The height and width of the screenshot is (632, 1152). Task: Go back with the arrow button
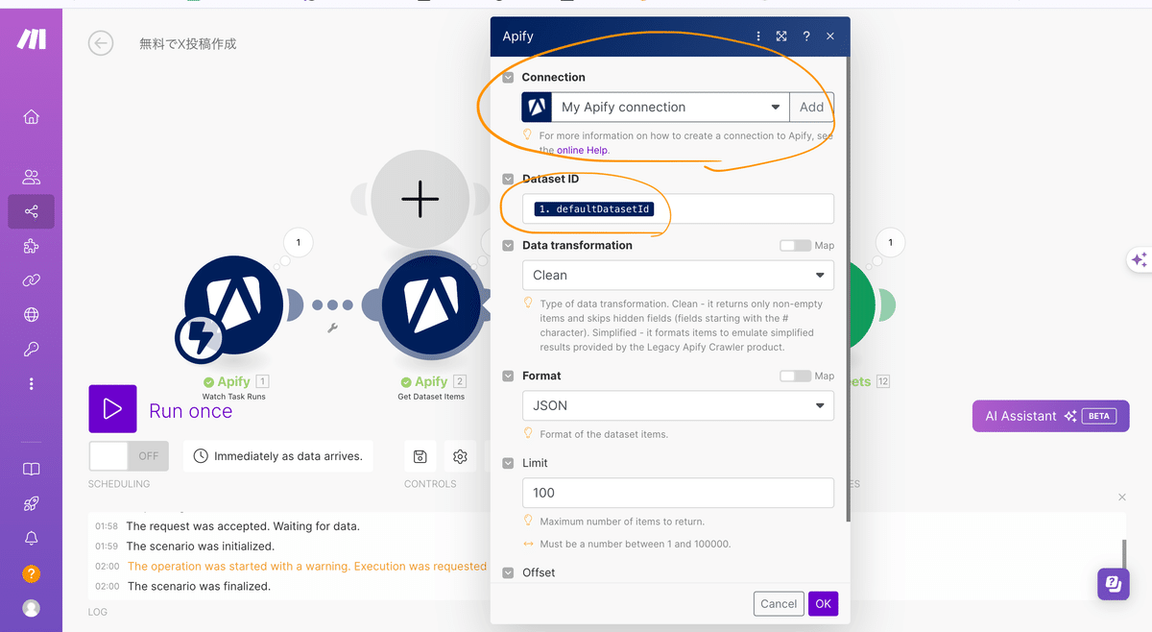(x=100, y=43)
